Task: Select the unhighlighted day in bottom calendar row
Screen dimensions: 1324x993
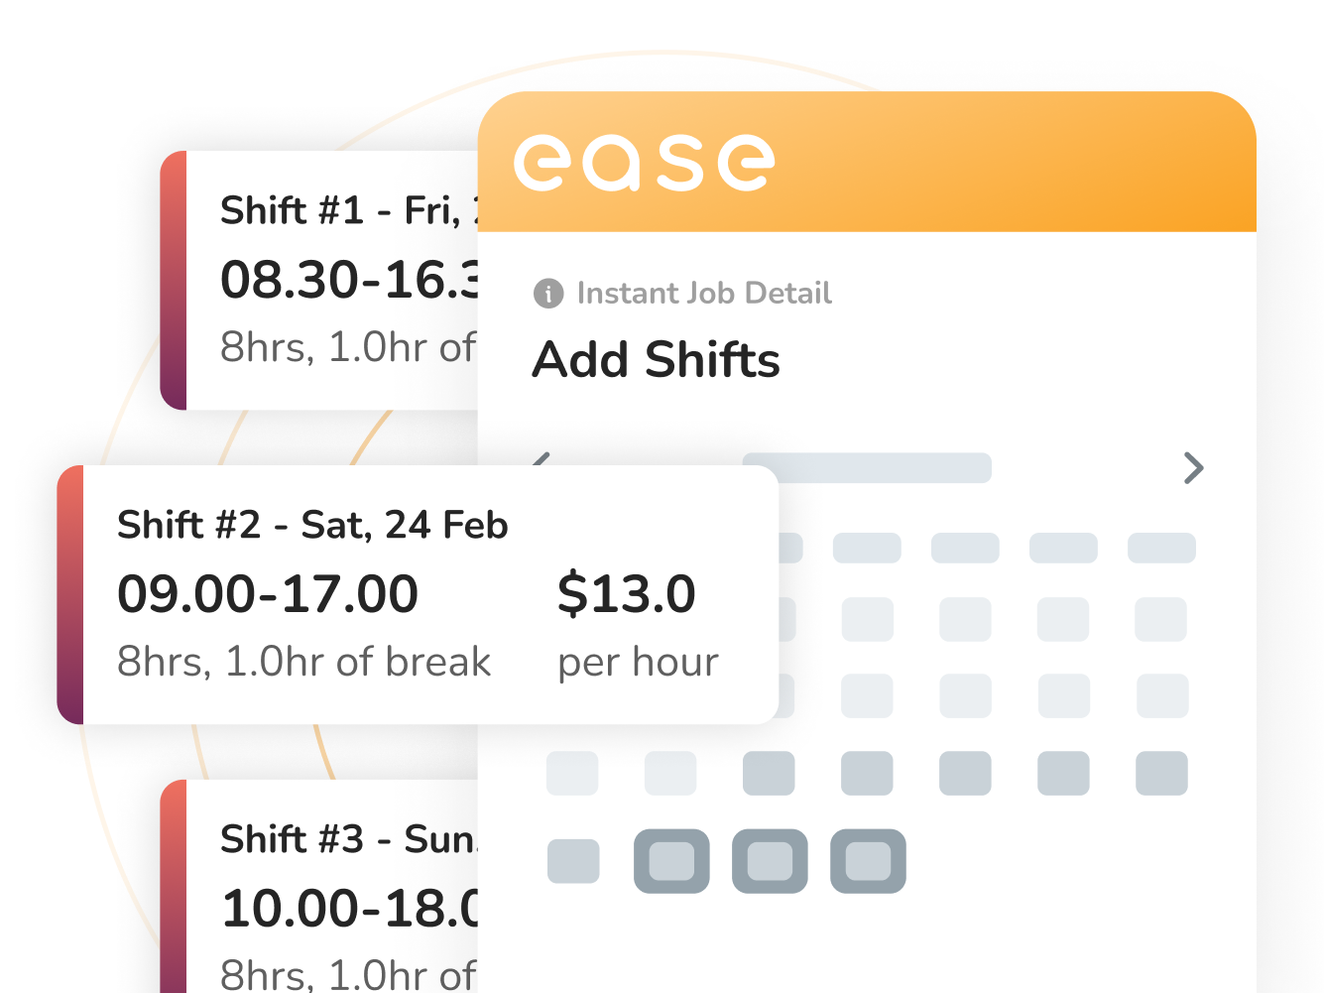Action: [573, 861]
